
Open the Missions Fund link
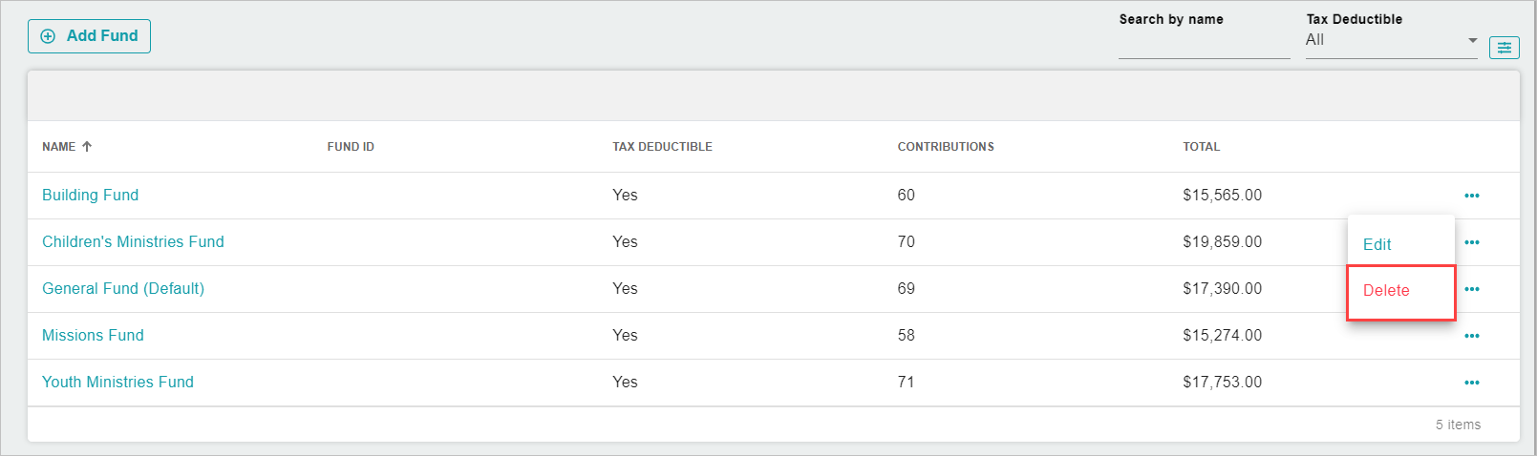[93, 335]
